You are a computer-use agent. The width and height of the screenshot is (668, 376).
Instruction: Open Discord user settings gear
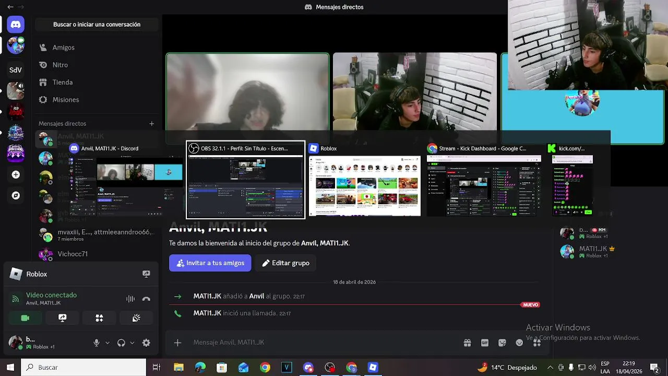tap(146, 343)
